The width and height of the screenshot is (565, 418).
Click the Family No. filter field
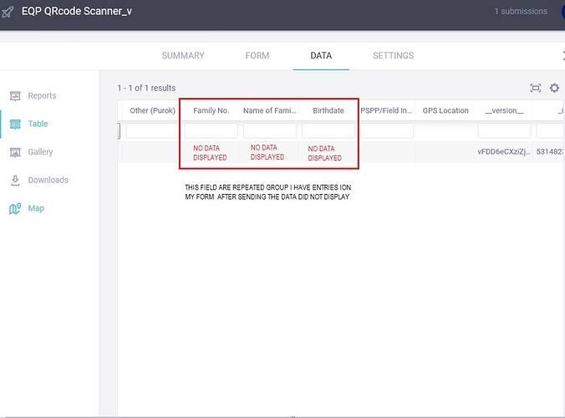click(211, 131)
